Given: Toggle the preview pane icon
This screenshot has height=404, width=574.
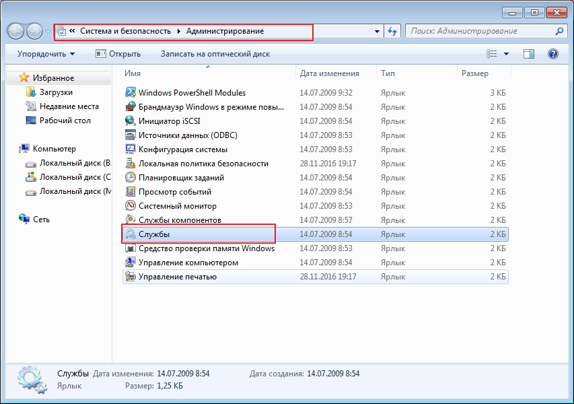Looking at the screenshot, I should (x=529, y=54).
